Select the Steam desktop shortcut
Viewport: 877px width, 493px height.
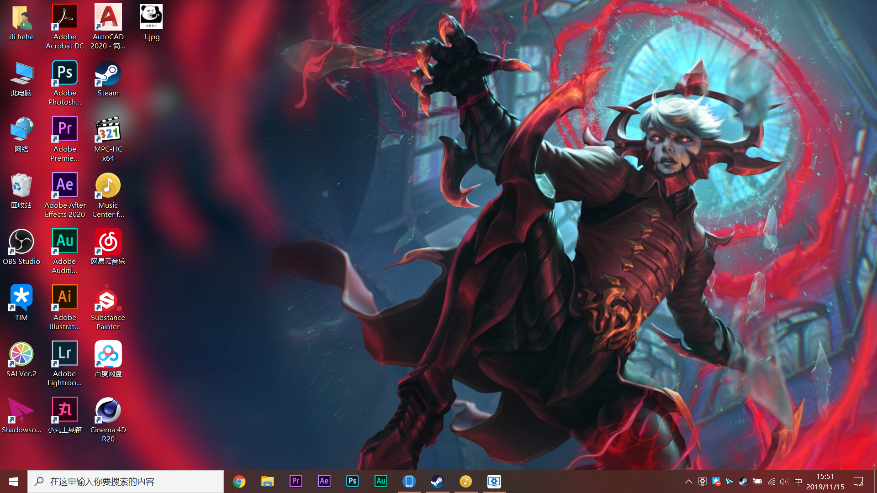[x=108, y=79]
